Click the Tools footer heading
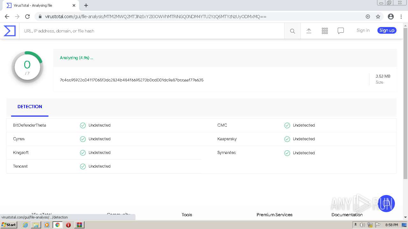The image size is (408, 229). 187,215
